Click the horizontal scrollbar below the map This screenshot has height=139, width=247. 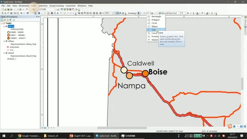coord(122,128)
